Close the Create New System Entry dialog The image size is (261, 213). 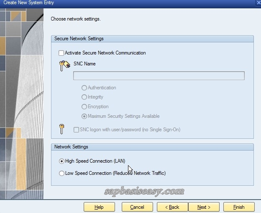coord(258,3)
